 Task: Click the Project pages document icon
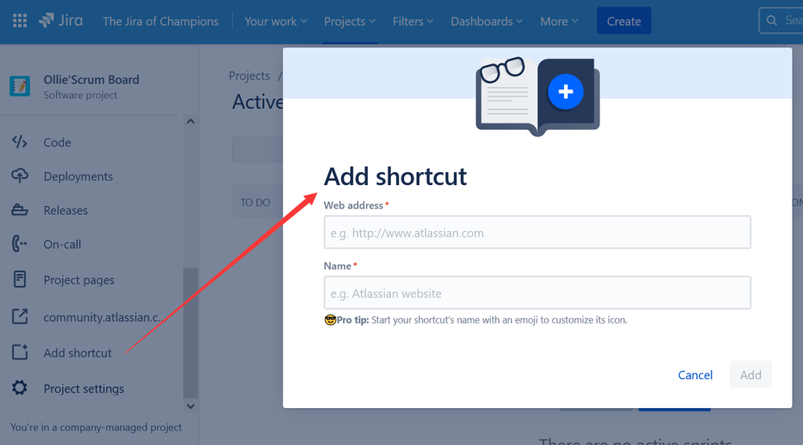(19, 279)
